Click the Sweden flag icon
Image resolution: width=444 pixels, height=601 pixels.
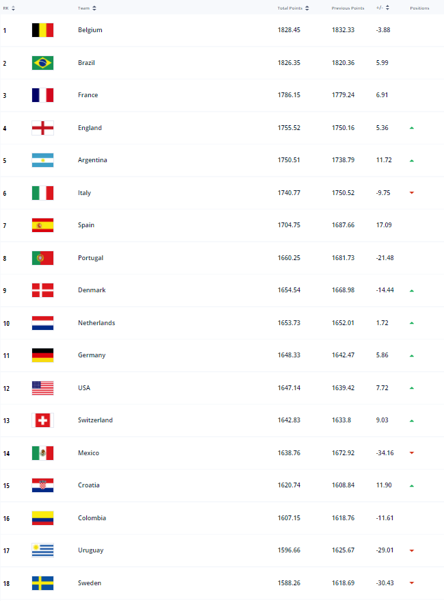(x=42, y=583)
